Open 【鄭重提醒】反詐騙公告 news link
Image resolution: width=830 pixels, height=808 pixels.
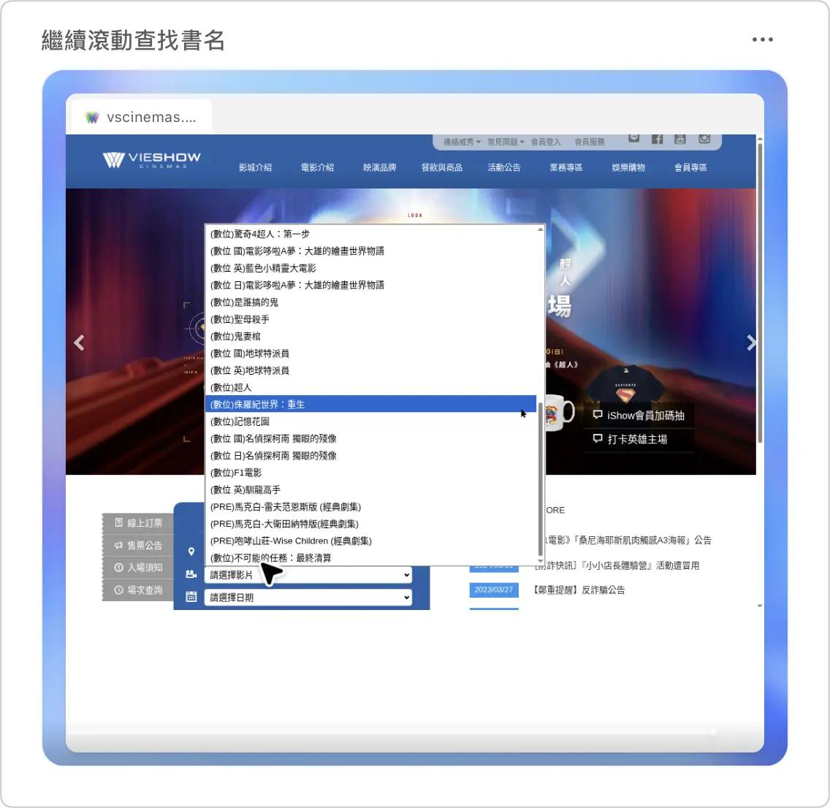579,590
